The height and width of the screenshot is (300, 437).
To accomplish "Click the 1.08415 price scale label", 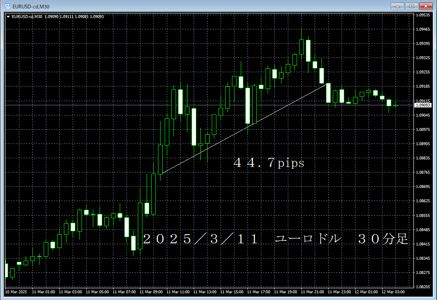I will (423, 244).
